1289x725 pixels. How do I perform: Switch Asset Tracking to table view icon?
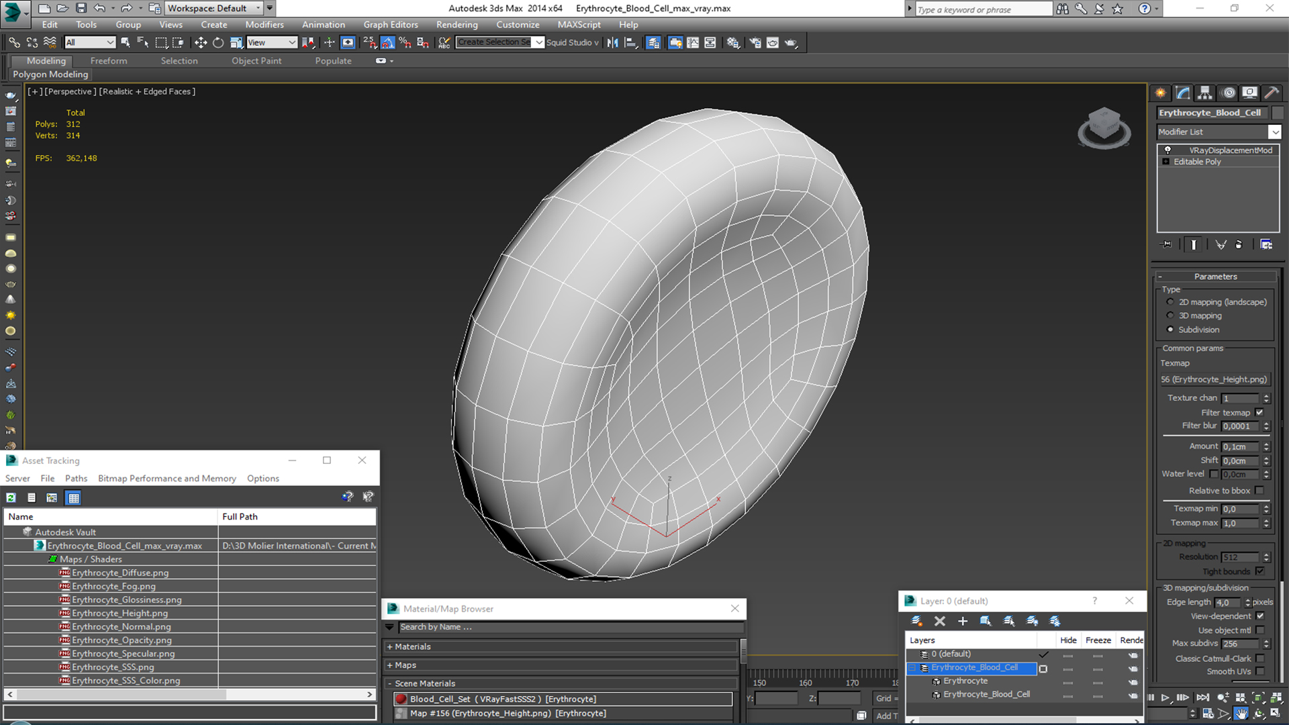point(73,497)
